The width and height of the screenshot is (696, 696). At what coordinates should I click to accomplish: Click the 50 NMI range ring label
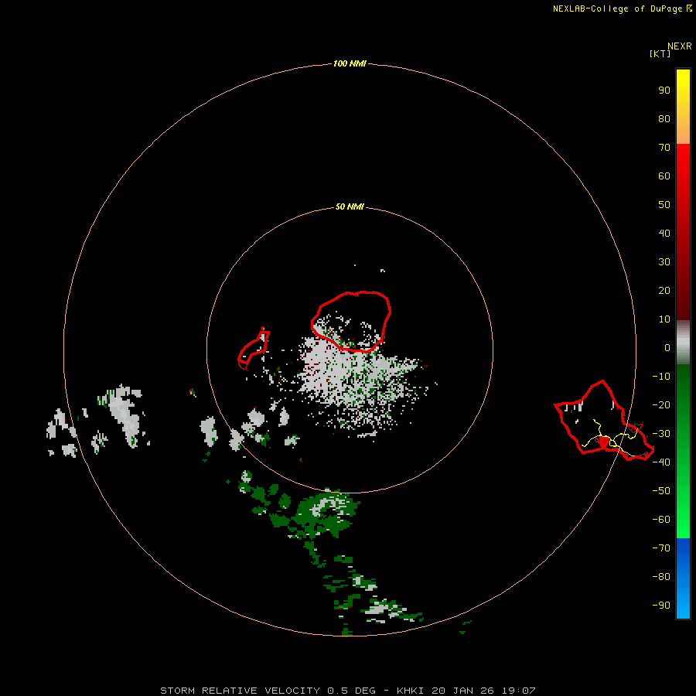[350, 206]
